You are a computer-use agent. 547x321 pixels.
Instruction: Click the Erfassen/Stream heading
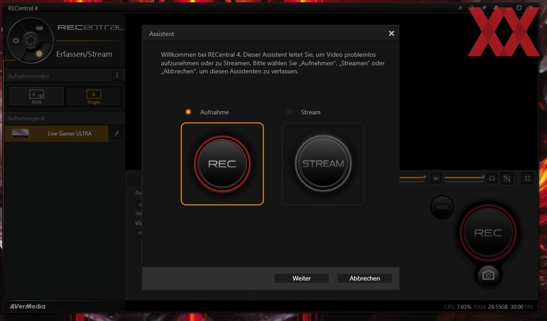point(84,54)
